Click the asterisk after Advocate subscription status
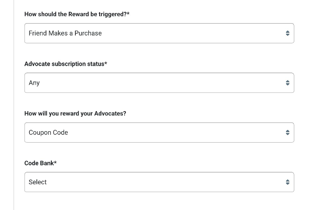329x210 pixels. pos(106,63)
